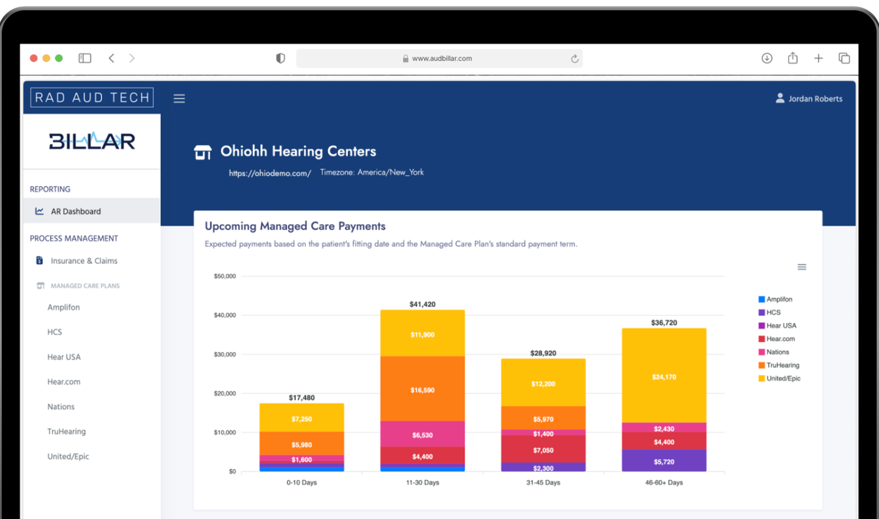Viewport: 879px width, 519px height.
Task: Click the Jordan Roberts user profile icon
Action: [780, 98]
